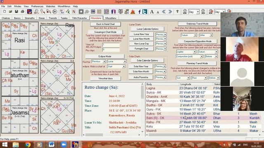Open Microsoft Word from the taskbar

point(51,145)
